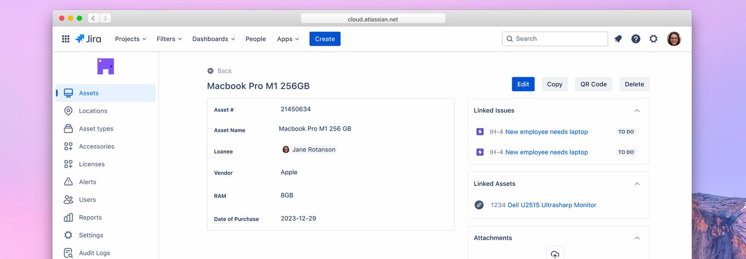Click the Licenses icon in sidebar
The height and width of the screenshot is (259, 746).
pos(68,164)
